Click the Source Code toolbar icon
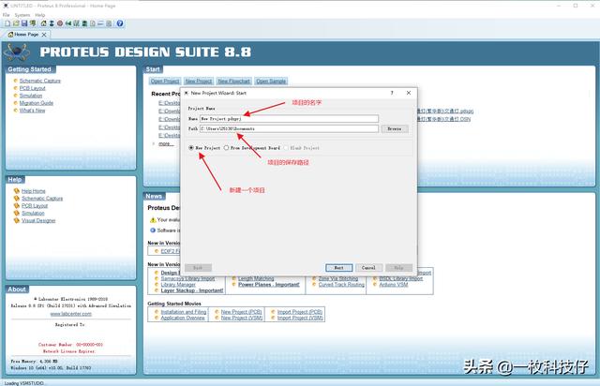 click(100, 23)
